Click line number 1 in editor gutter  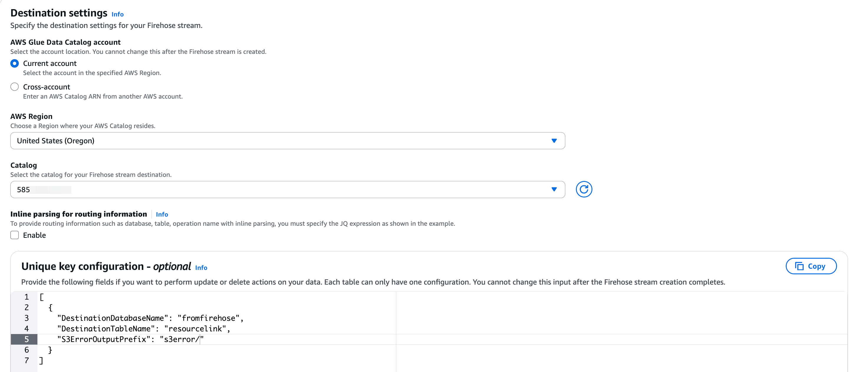[27, 297]
